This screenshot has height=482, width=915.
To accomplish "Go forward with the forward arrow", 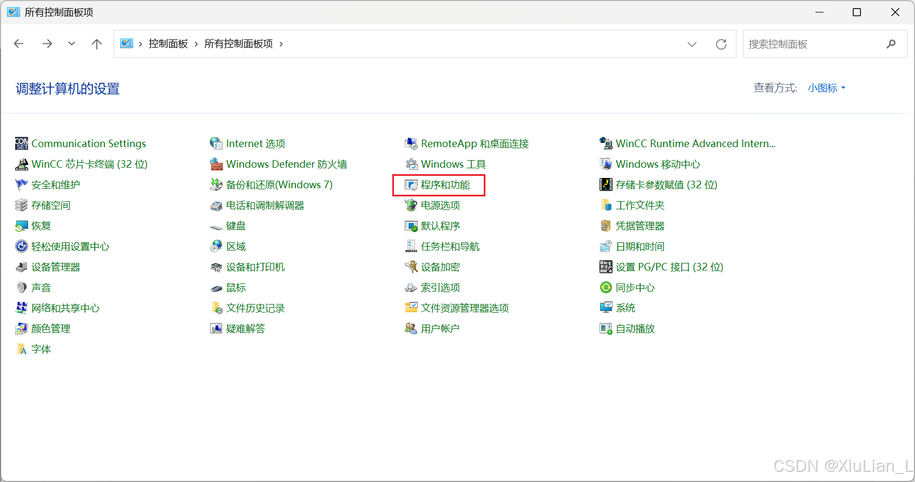I will 47,44.
